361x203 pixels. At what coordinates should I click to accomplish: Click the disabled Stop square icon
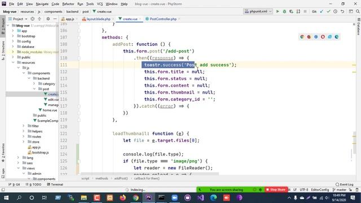click(x=305, y=11)
